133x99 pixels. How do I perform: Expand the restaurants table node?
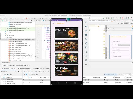(x=4, y=81)
